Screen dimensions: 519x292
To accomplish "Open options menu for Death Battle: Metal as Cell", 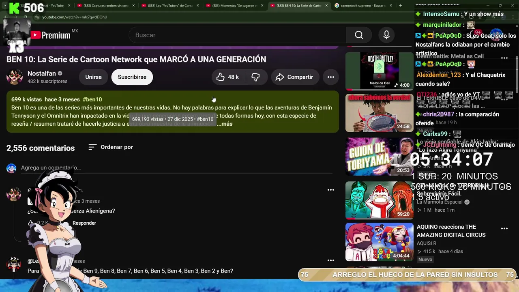I will click(x=504, y=58).
